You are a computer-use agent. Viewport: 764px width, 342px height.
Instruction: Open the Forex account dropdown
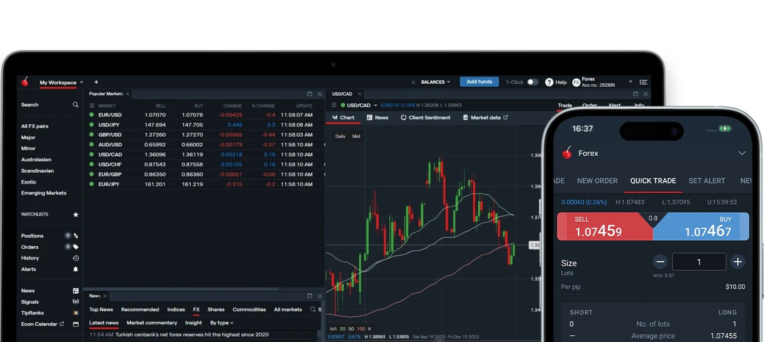pos(631,82)
